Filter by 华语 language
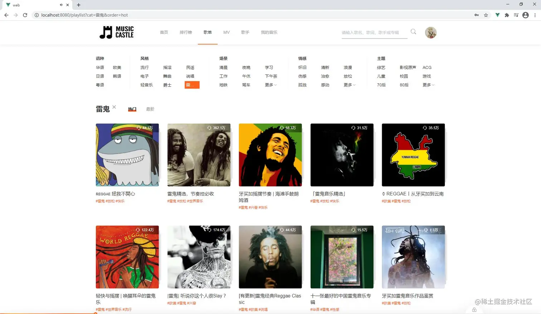The height and width of the screenshot is (314, 541). [x=100, y=68]
